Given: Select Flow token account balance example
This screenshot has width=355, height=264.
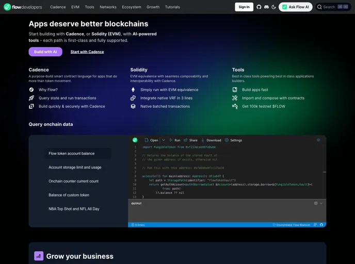Looking at the screenshot, I should click(78, 153).
